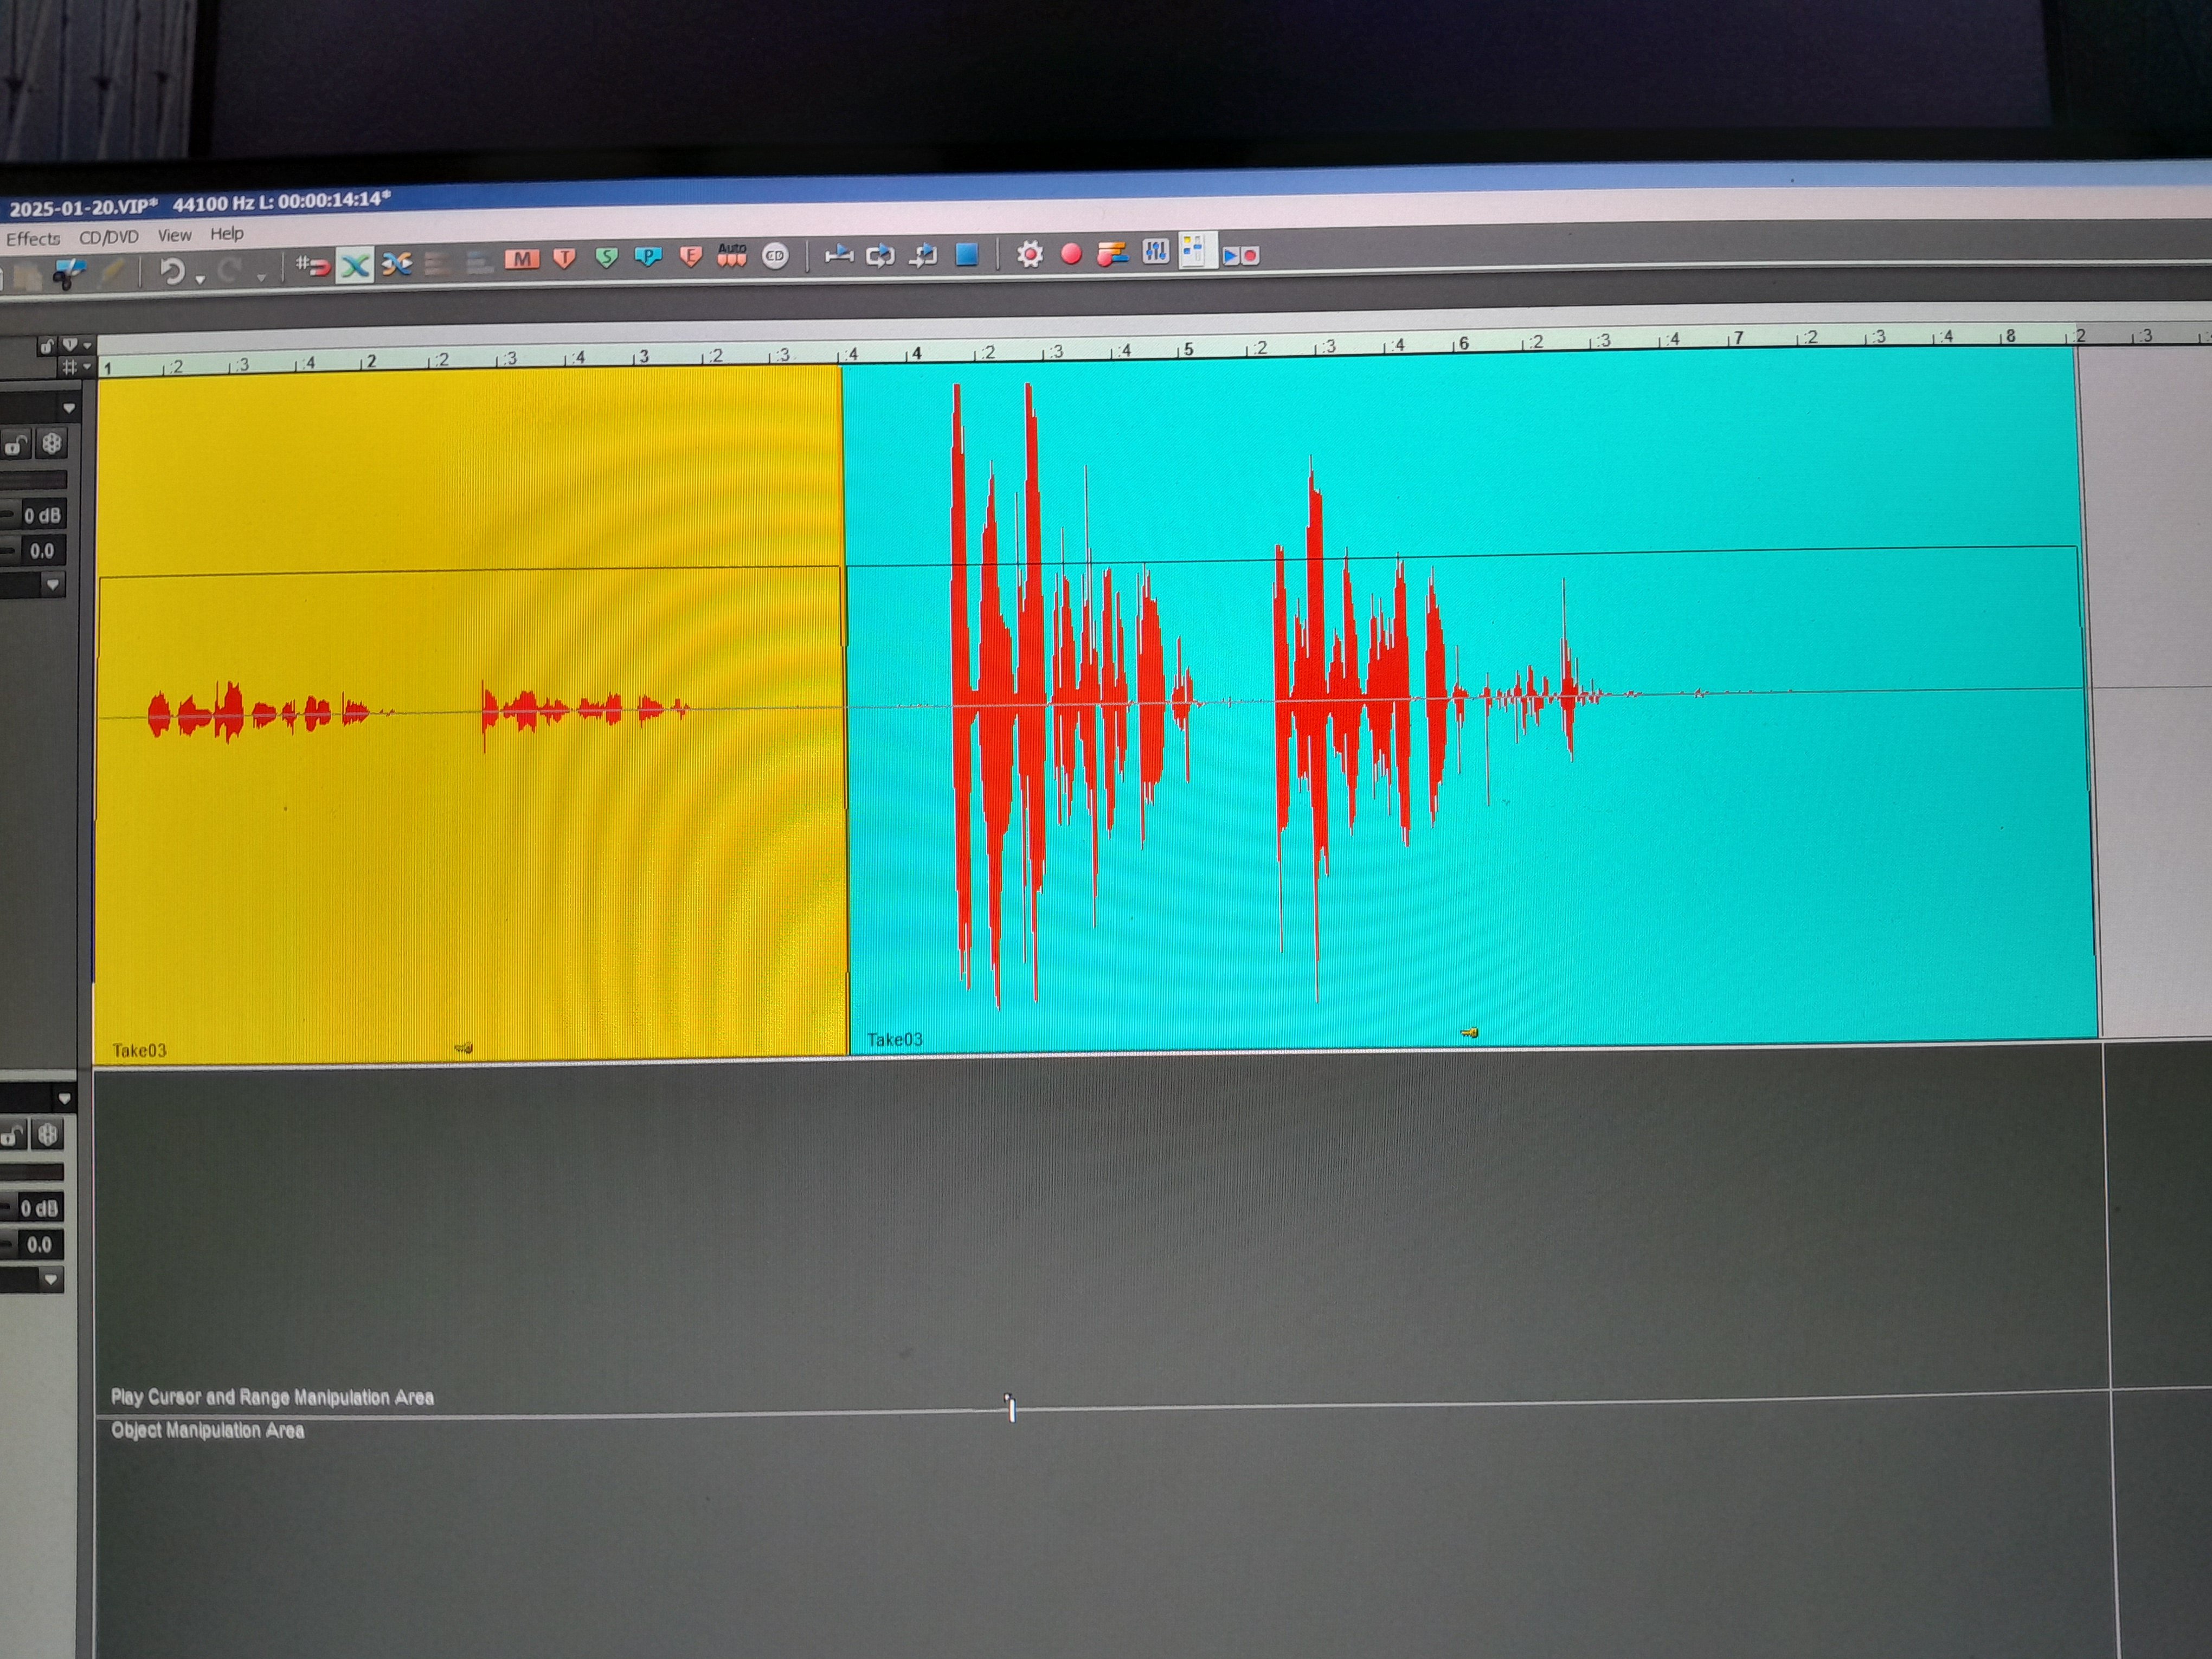Screen dimensions: 2212x1659
Task: Click the Auto marker icon
Action: click(732, 255)
